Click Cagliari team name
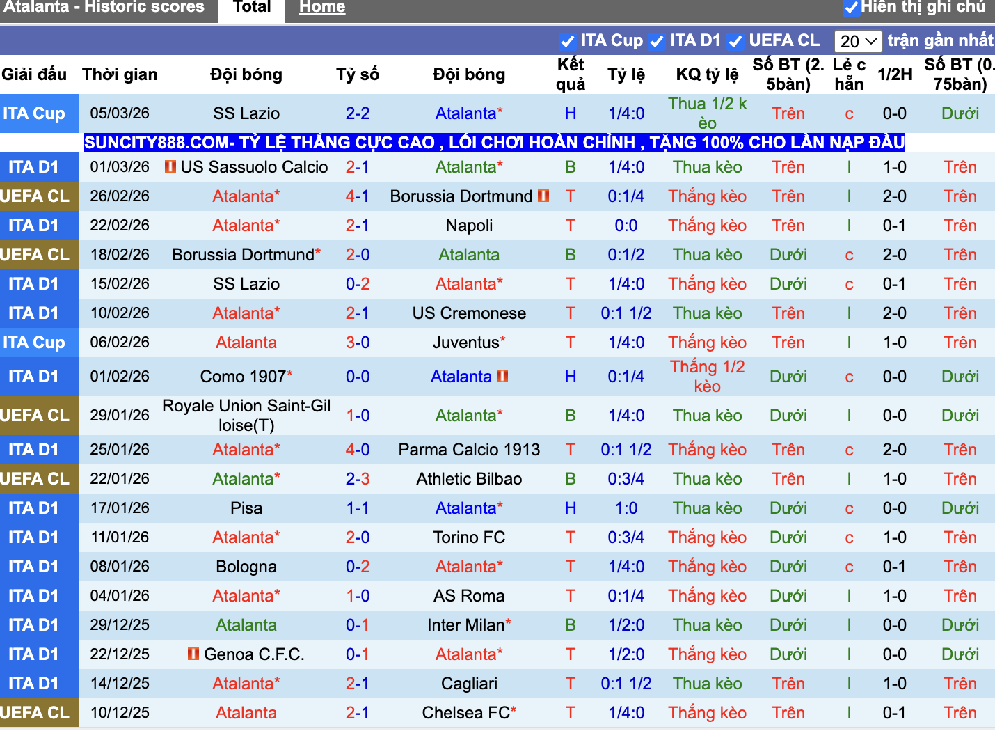995x731 pixels. 470,684
